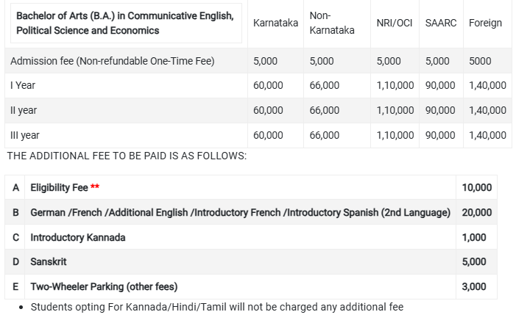Select the Karnataka column header
This screenshot has width=516, height=323.
(x=275, y=23)
